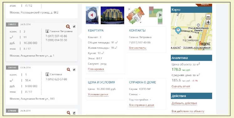The image size is (234, 118).
Task: Click the Аналитика panel header
Action: point(191,58)
